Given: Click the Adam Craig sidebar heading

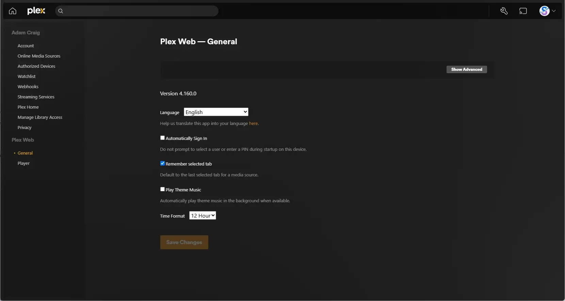Looking at the screenshot, I should coord(26,33).
